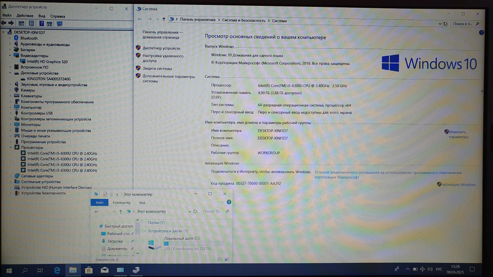
Task: Open Microsoft Store from taskbar
Action: [x=89, y=270]
